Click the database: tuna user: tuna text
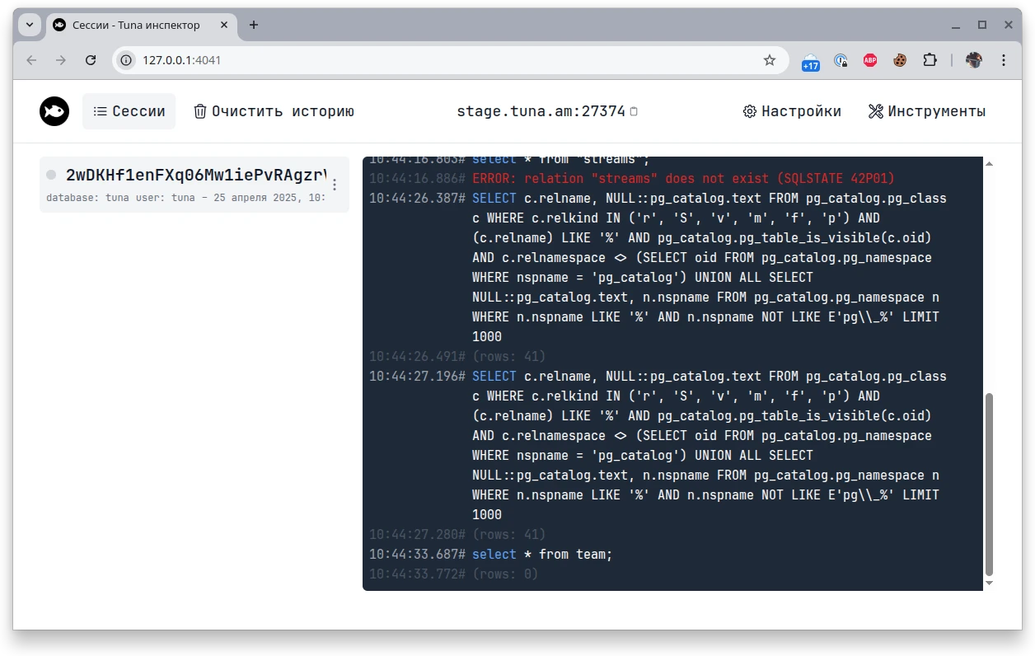 click(120, 198)
